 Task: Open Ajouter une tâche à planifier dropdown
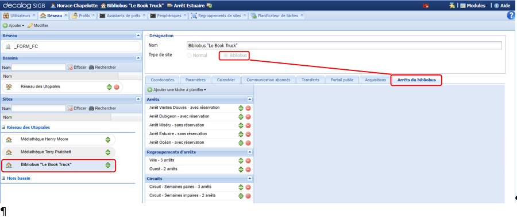pos(177,90)
